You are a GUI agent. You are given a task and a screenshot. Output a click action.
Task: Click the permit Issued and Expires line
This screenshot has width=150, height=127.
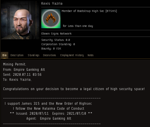51,113
